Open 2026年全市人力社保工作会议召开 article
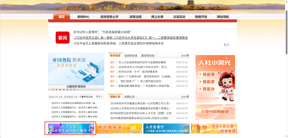The image size is (288, 138). (x=144, y=67)
